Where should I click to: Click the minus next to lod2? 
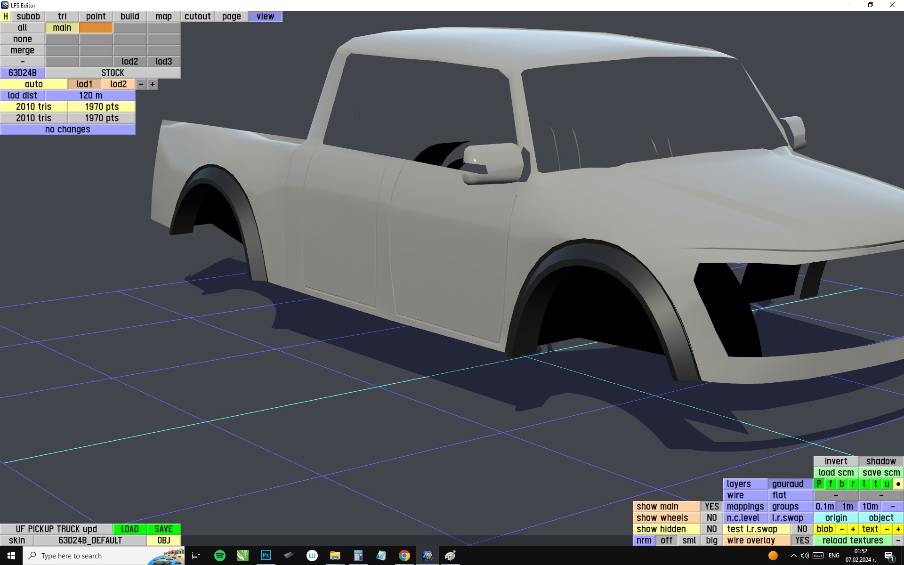pyautogui.click(x=141, y=84)
